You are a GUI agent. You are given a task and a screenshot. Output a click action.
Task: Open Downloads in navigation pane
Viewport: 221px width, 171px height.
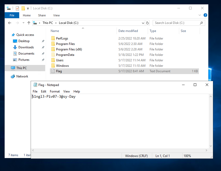[26, 47]
